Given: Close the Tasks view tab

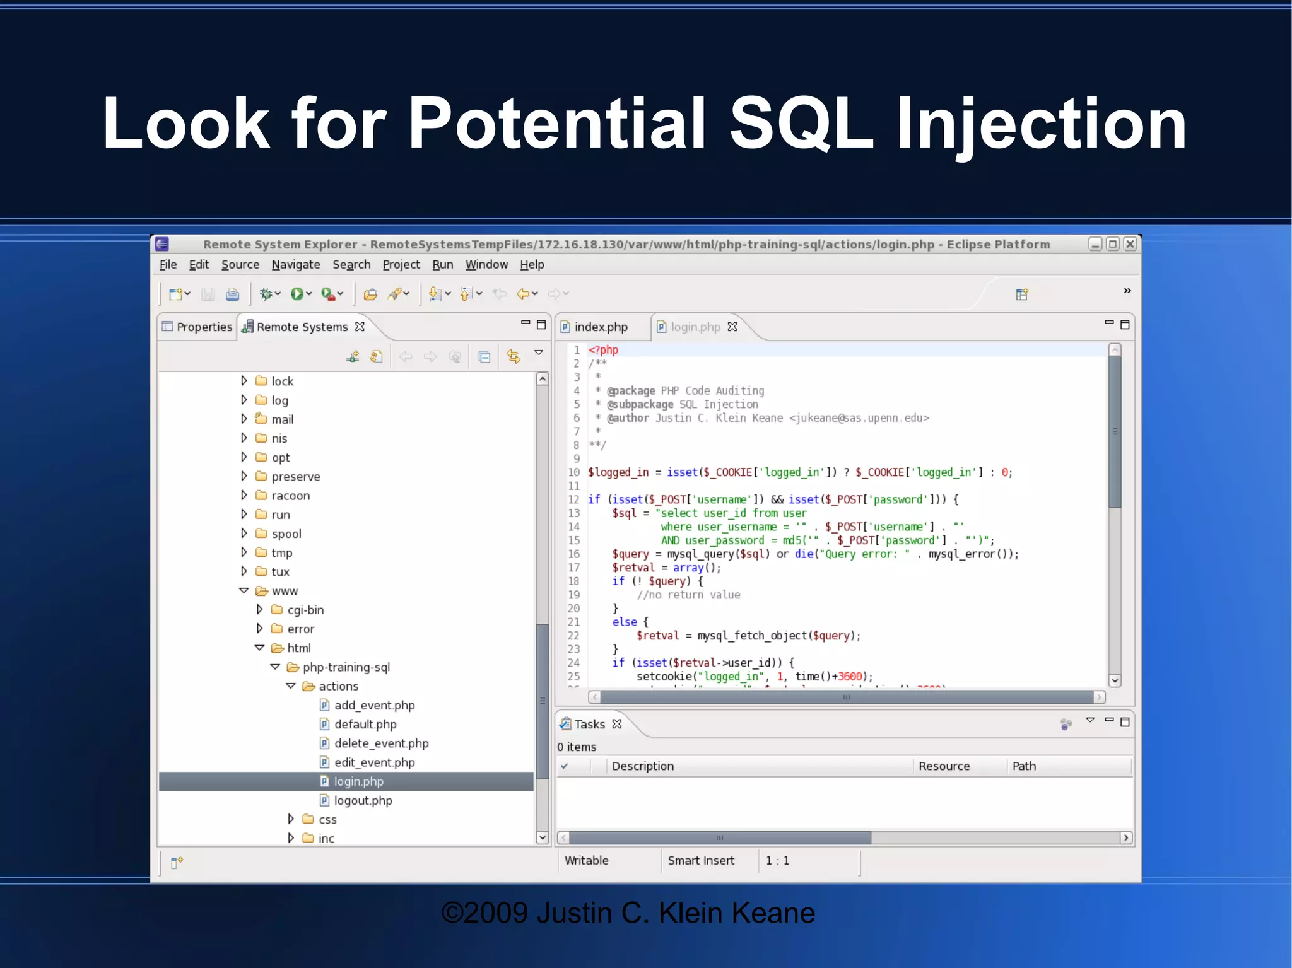Looking at the screenshot, I should (x=617, y=724).
